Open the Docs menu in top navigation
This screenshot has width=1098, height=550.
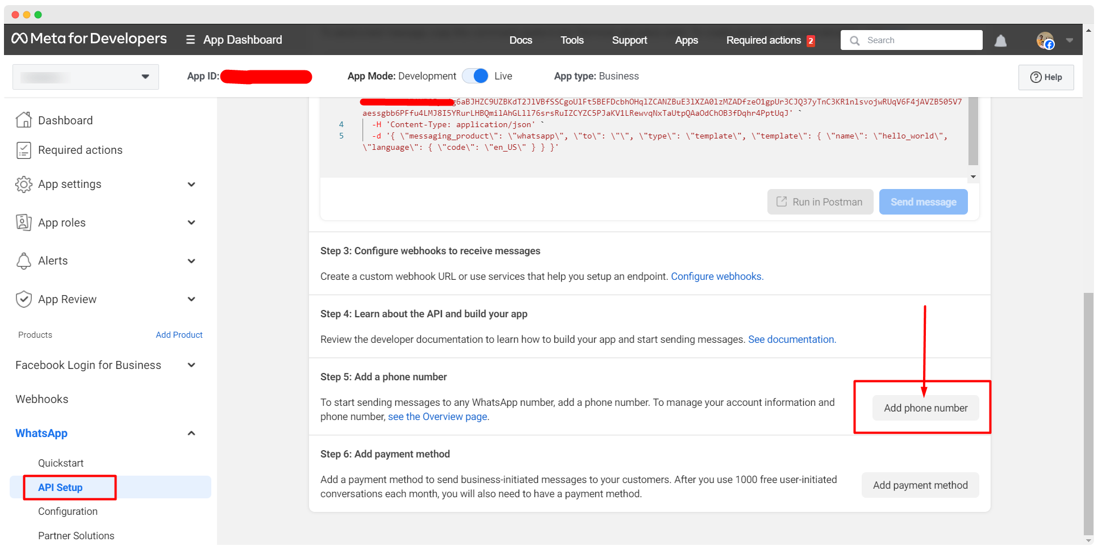520,40
